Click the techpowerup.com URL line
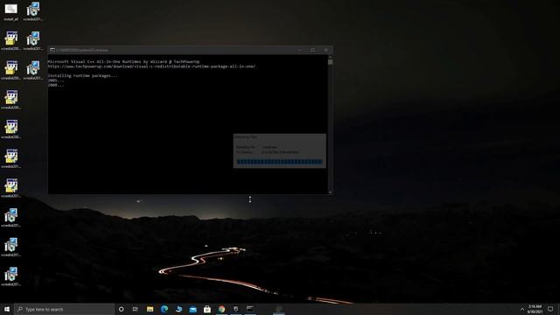This screenshot has width=560, height=315. click(151, 66)
